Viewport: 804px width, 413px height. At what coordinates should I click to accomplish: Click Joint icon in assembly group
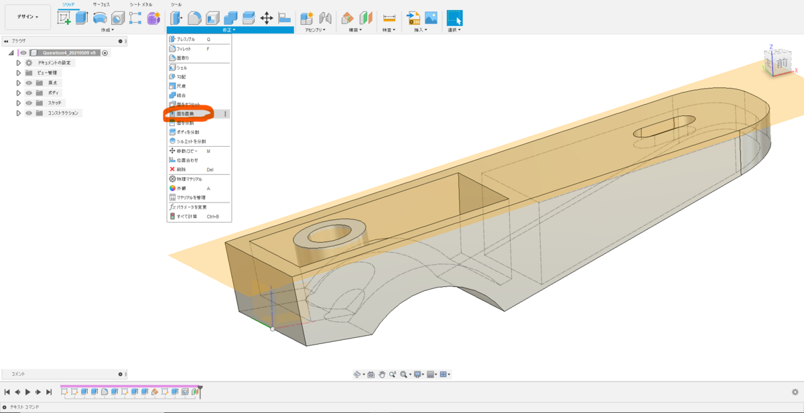[x=325, y=18]
